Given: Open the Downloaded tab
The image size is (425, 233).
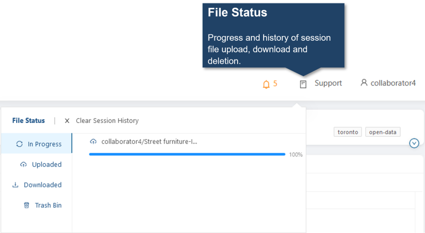Looking at the screenshot, I should 36,185.
